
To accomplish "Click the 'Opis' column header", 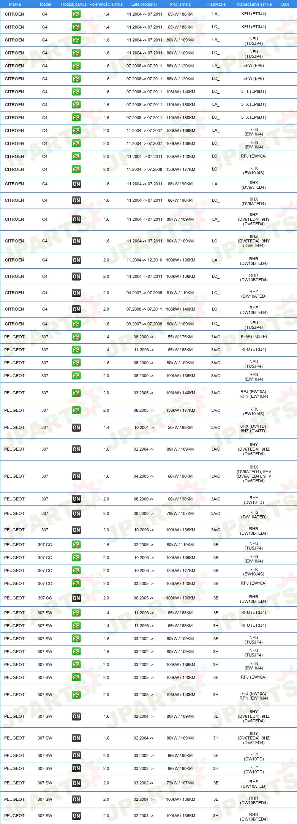I will [x=285, y=4].
